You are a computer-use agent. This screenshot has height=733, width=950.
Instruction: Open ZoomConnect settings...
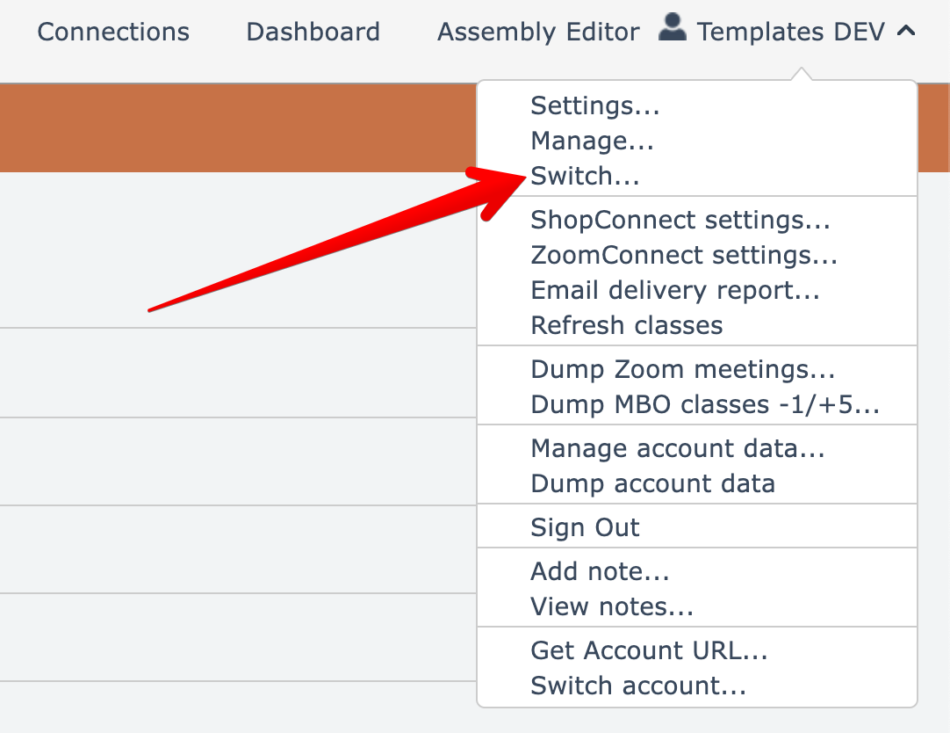(684, 255)
